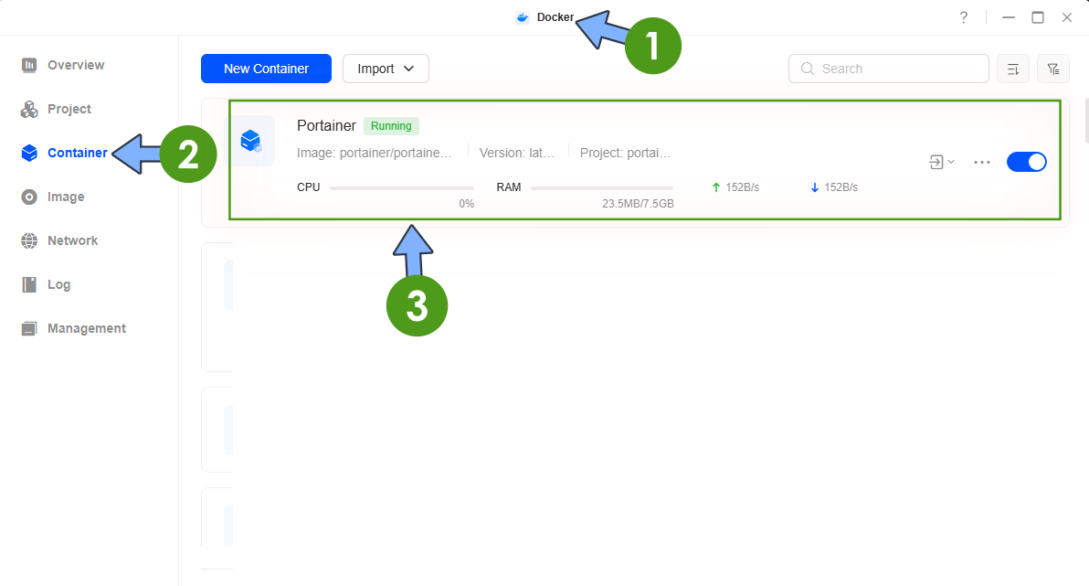Maximize the Docker window

(1038, 17)
